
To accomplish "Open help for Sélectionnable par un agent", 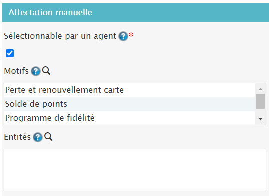I will (123, 36).
